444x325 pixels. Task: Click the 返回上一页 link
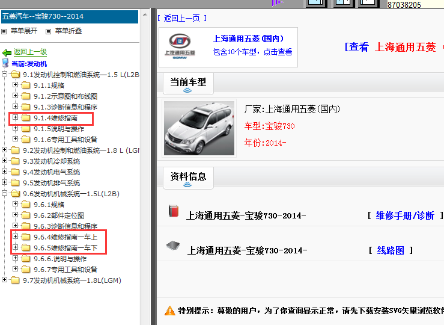[182, 18]
